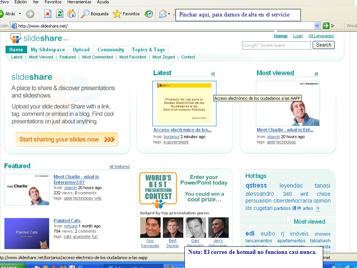Click the Forward arrow icon
357x268 pixels.
click(x=30, y=14)
